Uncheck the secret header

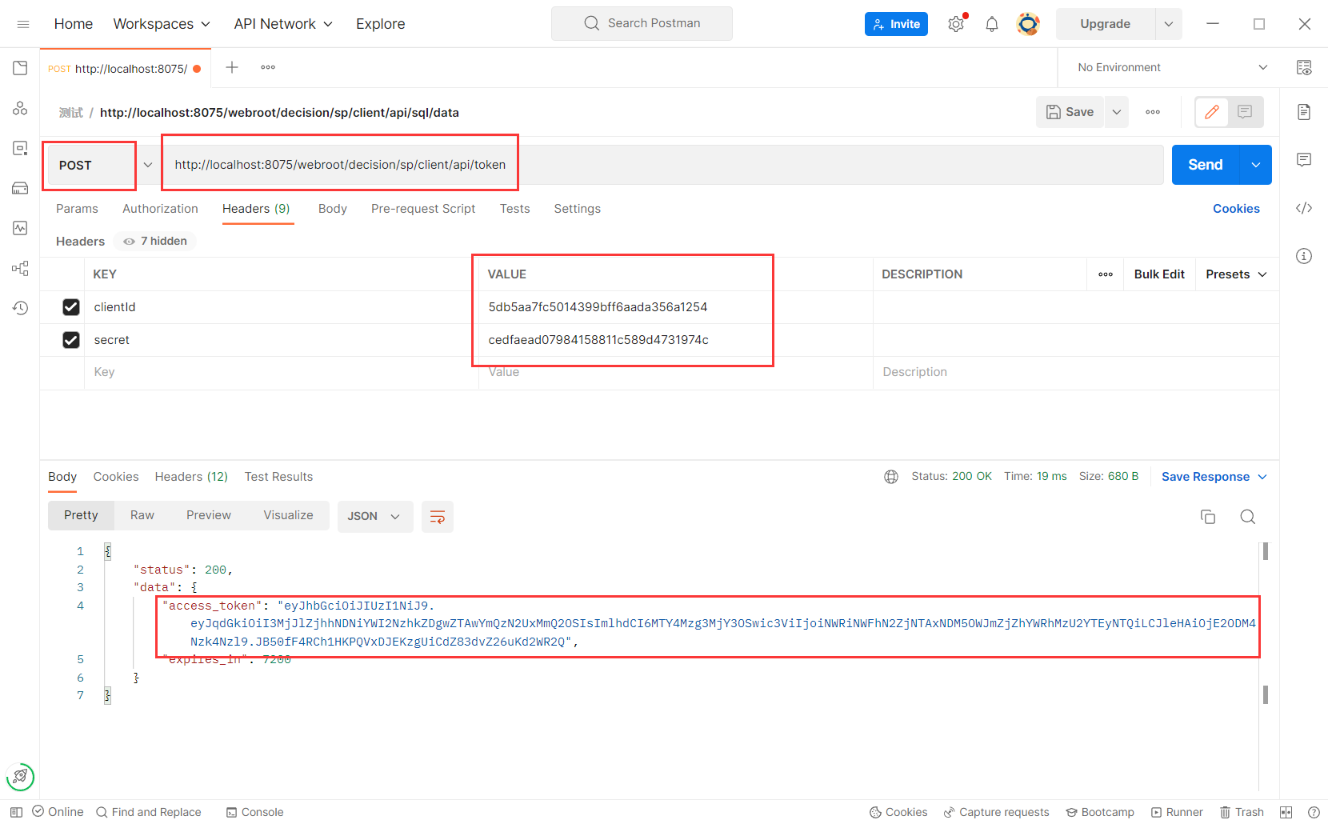[71, 339]
